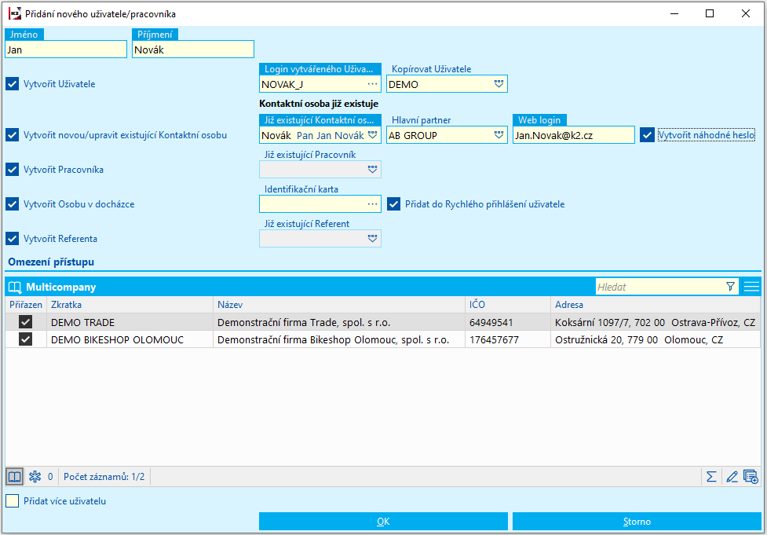Viewport: 767px width, 535px height.
Task: Click the pencil edit icon in status bar
Action: [732, 476]
